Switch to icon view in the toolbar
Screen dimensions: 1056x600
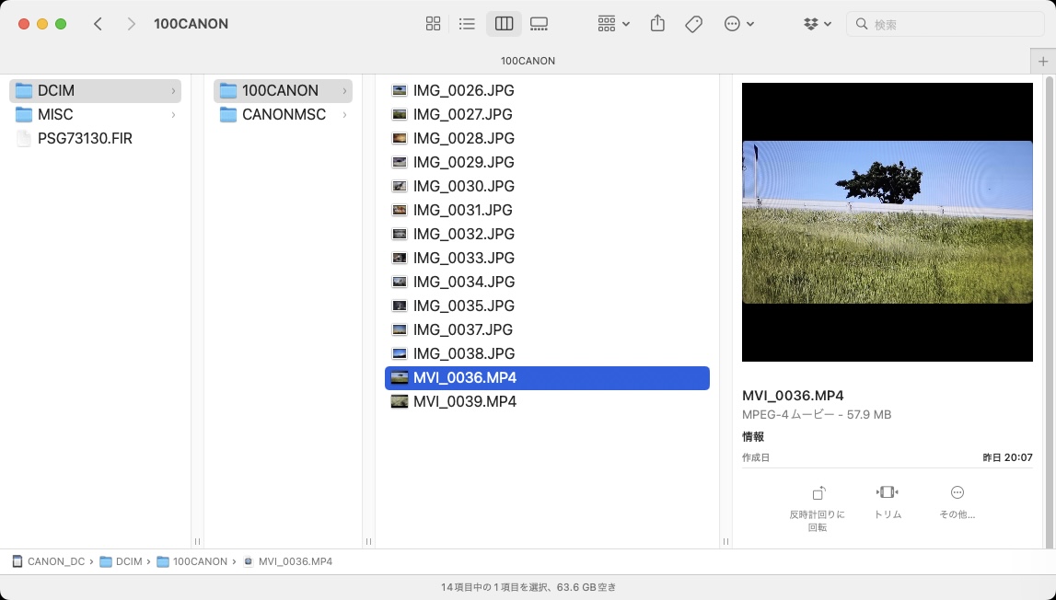tap(433, 23)
